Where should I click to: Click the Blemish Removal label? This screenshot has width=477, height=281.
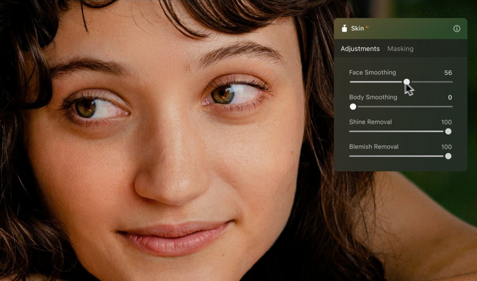coord(374,146)
